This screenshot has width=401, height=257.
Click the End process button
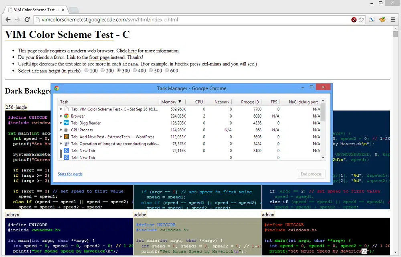click(x=311, y=174)
